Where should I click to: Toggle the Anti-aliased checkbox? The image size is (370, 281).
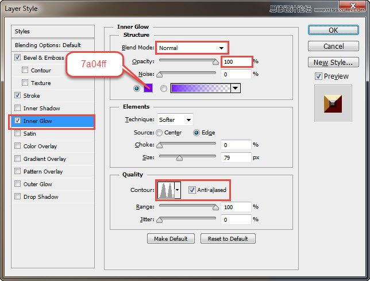192,190
